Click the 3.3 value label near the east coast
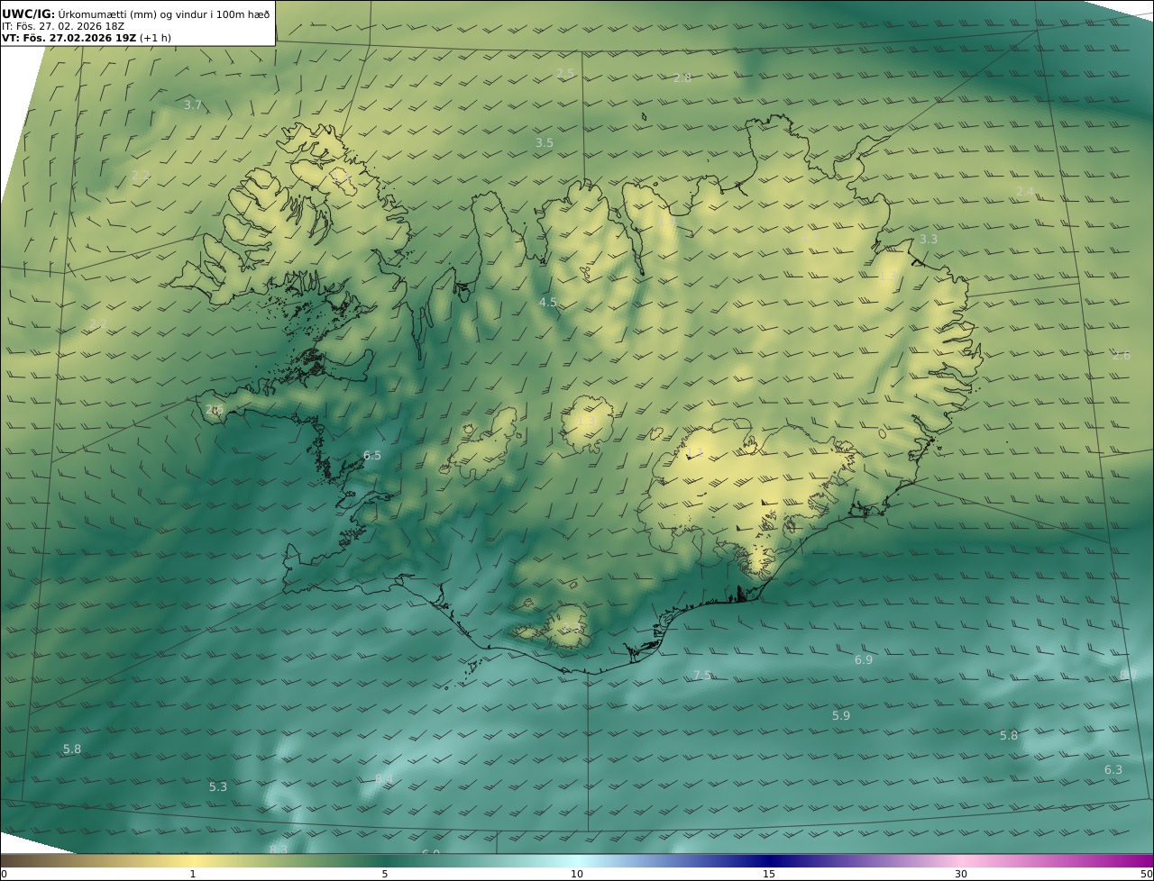 [x=929, y=240]
